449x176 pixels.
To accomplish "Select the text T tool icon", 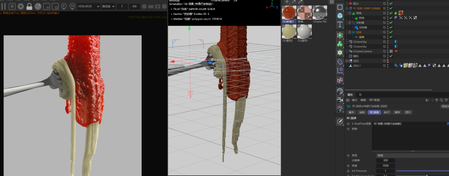I will 340,24.
